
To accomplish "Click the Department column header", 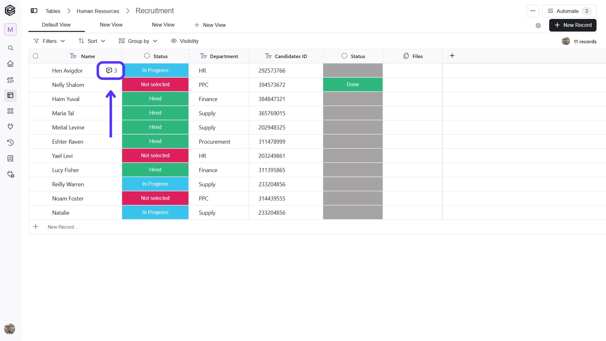I will 219,56.
